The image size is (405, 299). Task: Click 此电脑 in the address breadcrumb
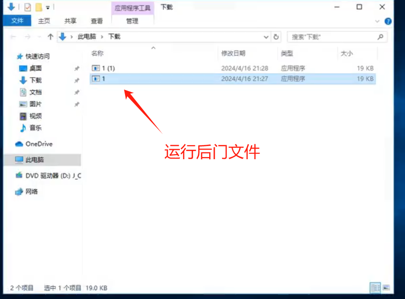coord(87,37)
